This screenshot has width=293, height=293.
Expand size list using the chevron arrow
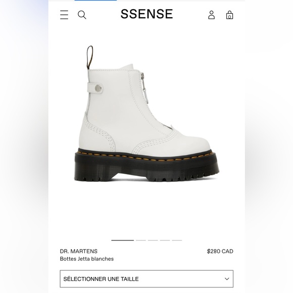point(227,279)
